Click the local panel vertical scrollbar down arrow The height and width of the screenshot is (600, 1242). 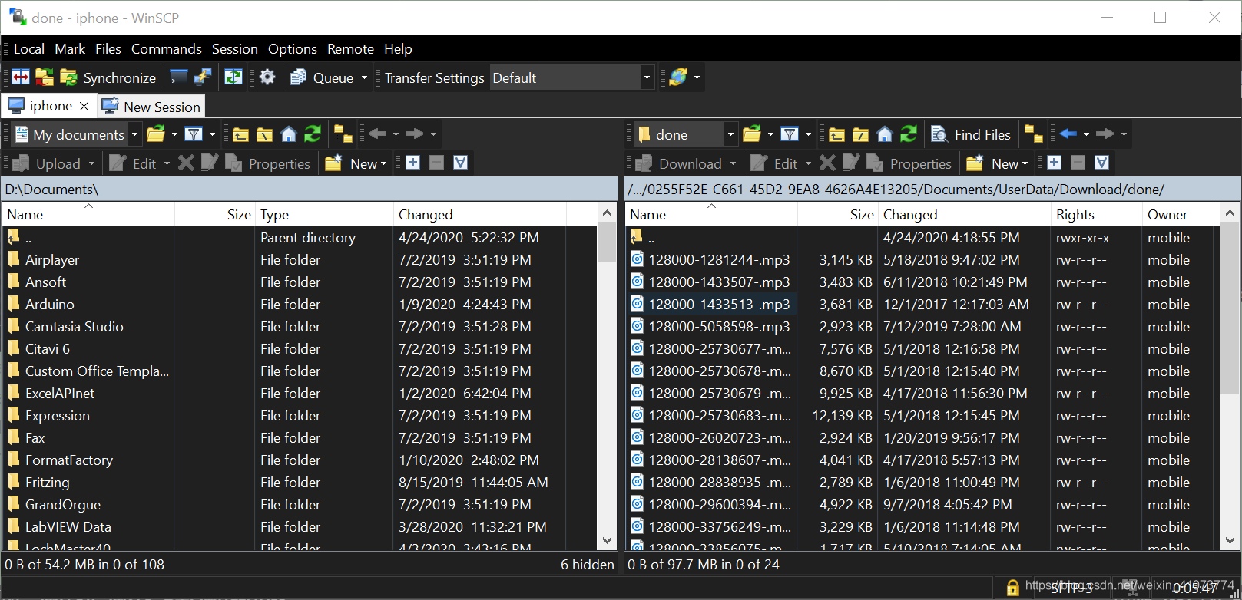point(607,540)
